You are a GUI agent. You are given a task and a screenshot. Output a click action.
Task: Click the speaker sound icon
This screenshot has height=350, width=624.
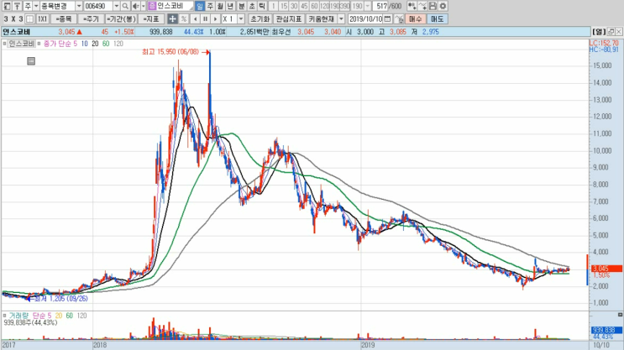click(135, 6)
